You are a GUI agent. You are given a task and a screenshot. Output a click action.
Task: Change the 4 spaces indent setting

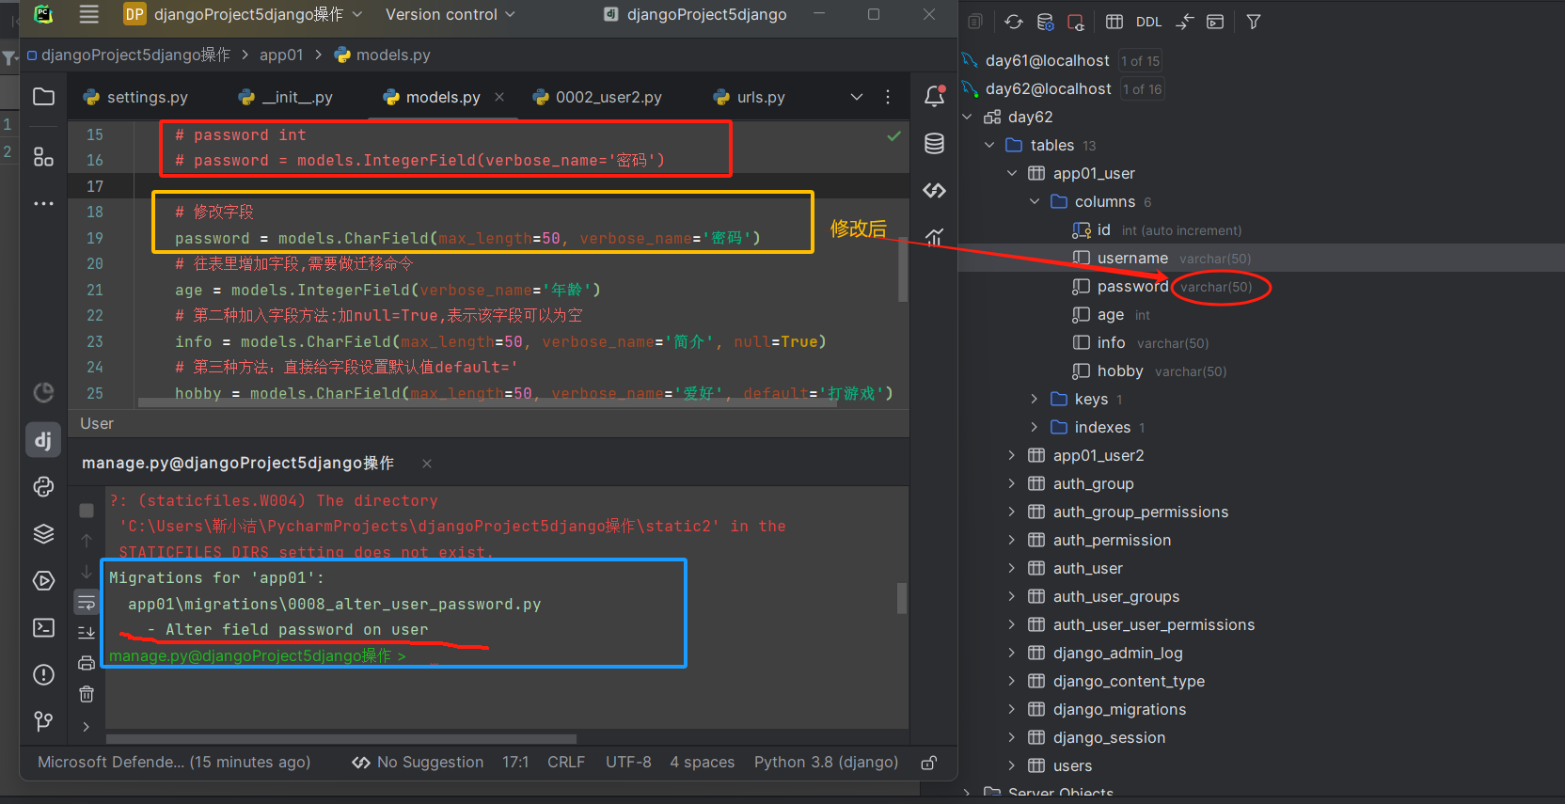(x=702, y=763)
